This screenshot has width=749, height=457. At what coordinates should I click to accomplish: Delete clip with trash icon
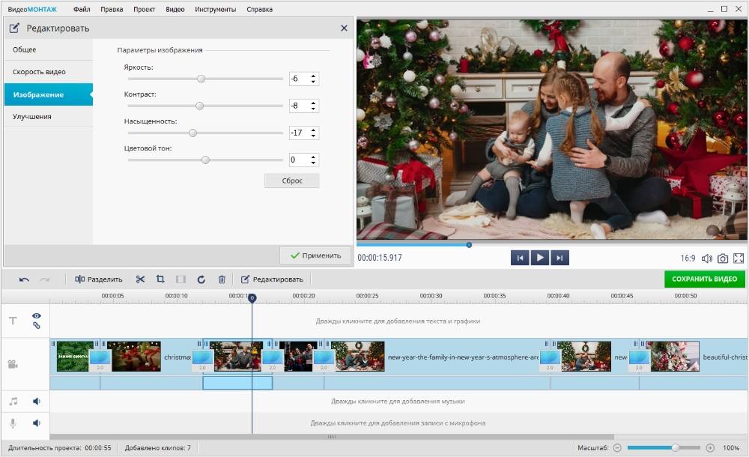point(222,279)
